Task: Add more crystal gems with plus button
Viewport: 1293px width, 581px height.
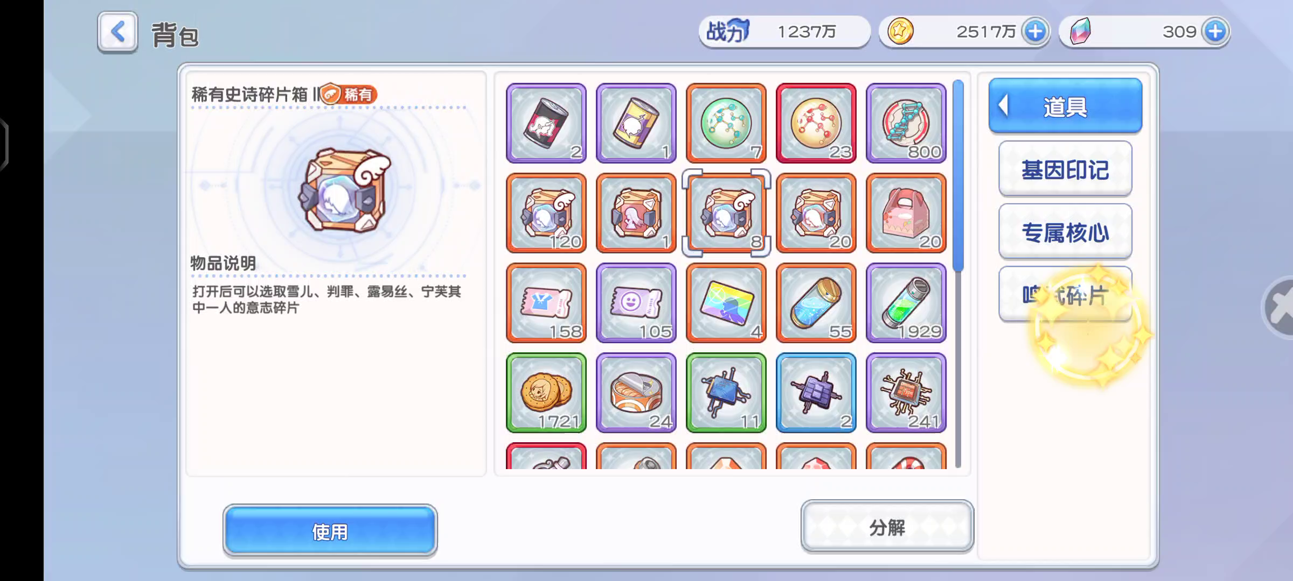Action: pyautogui.click(x=1215, y=32)
